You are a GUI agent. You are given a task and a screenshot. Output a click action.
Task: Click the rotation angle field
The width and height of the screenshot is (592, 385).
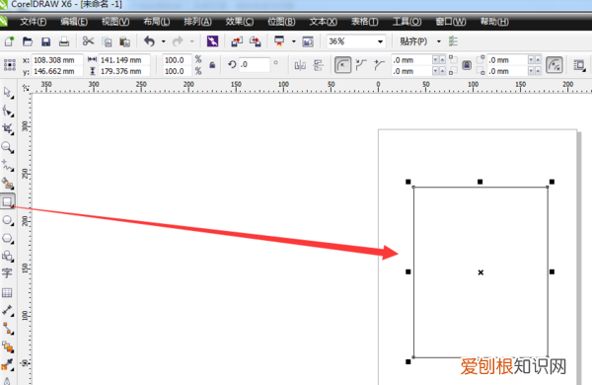(x=255, y=64)
